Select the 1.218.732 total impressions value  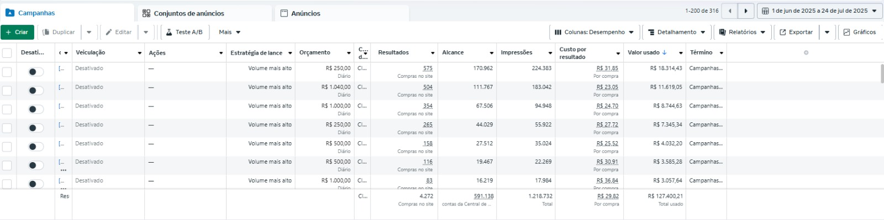tap(540, 196)
